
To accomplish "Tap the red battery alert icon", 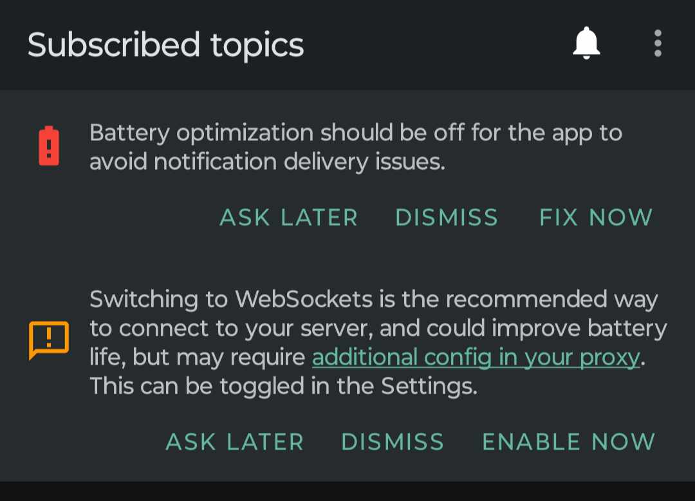I will click(49, 147).
